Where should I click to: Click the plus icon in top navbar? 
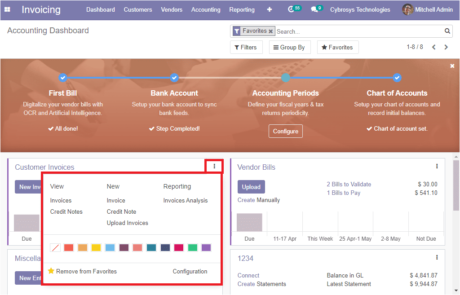pyautogui.click(x=270, y=9)
